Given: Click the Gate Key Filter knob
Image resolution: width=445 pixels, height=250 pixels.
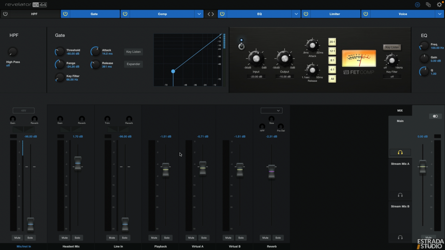Looking at the screenshot, I should pos(59,78).
